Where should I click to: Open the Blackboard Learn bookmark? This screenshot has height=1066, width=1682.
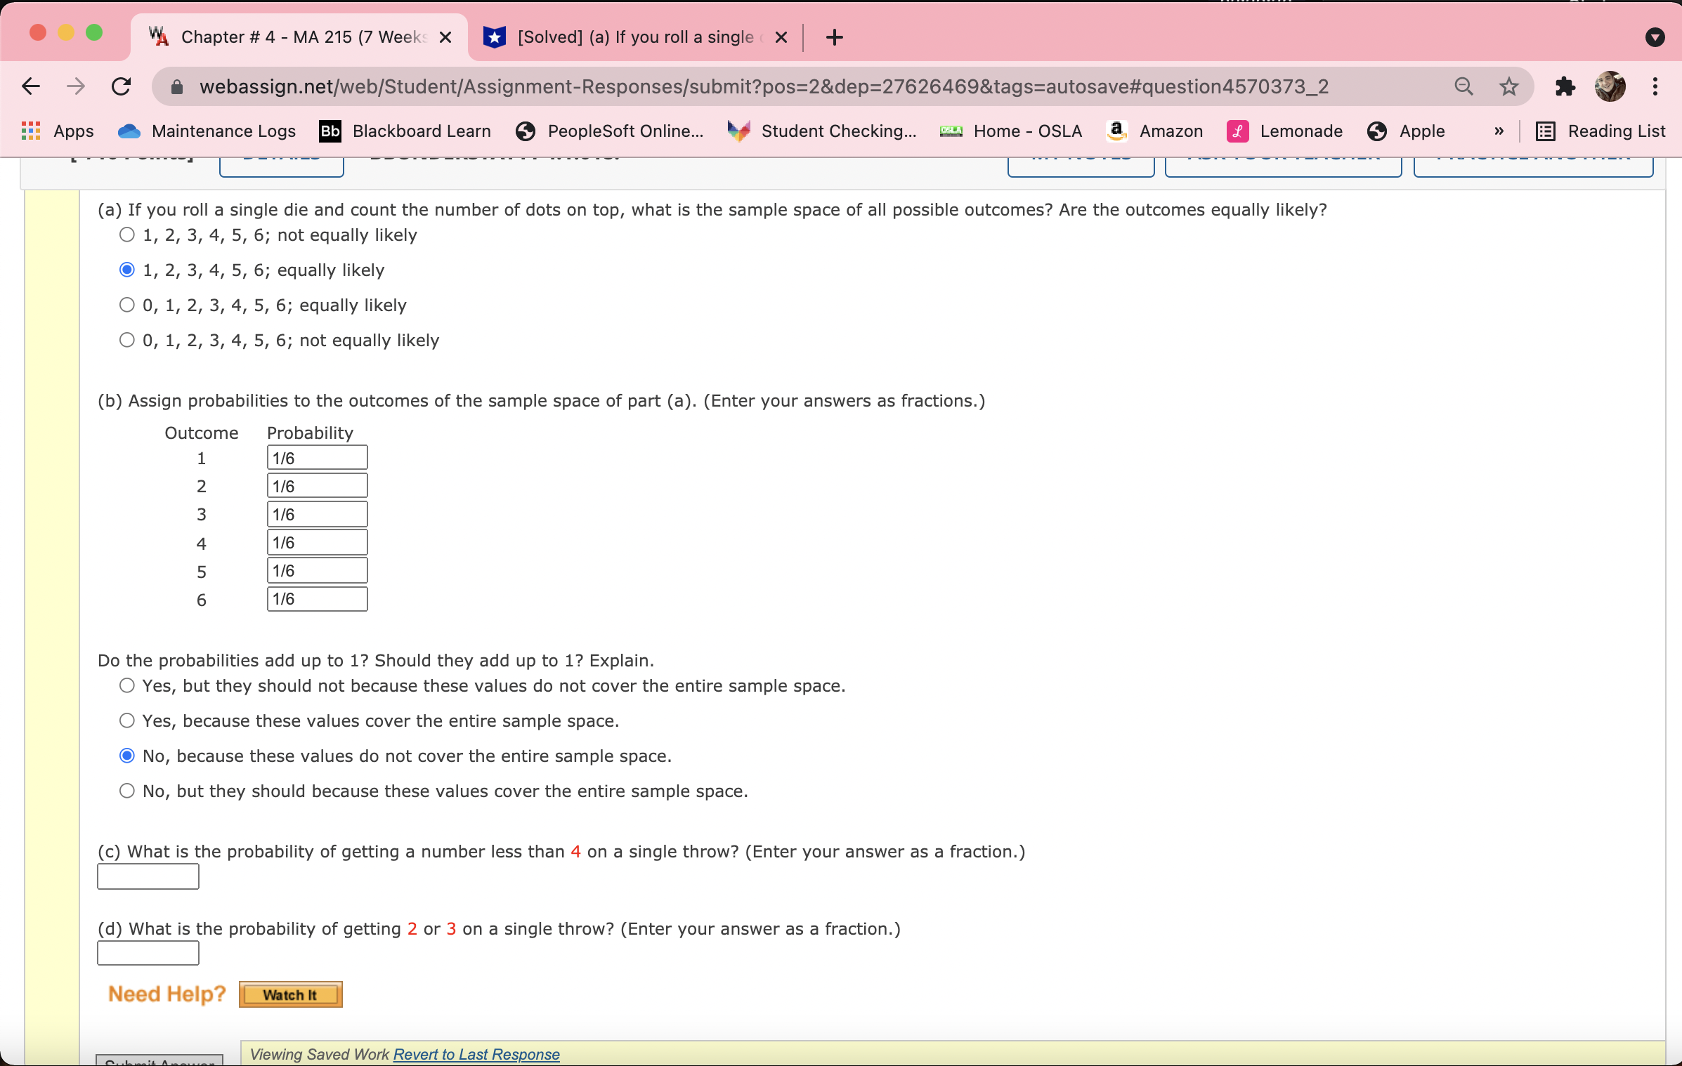coord(405,131)
